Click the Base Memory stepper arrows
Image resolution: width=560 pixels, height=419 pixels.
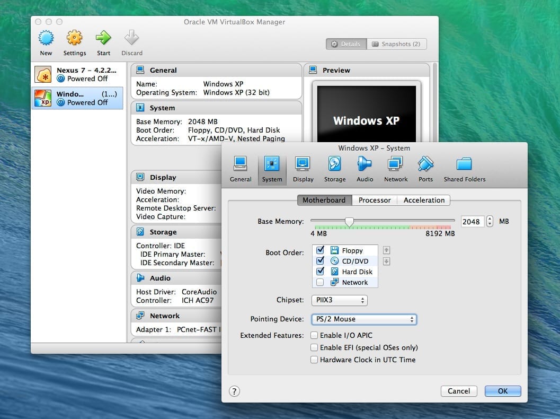pyautogui.click(x=490, y=221)
